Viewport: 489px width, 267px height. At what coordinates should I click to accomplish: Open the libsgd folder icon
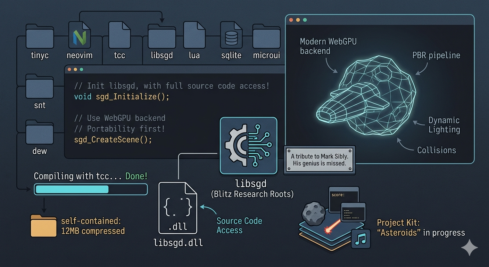[x=162, y=36]
